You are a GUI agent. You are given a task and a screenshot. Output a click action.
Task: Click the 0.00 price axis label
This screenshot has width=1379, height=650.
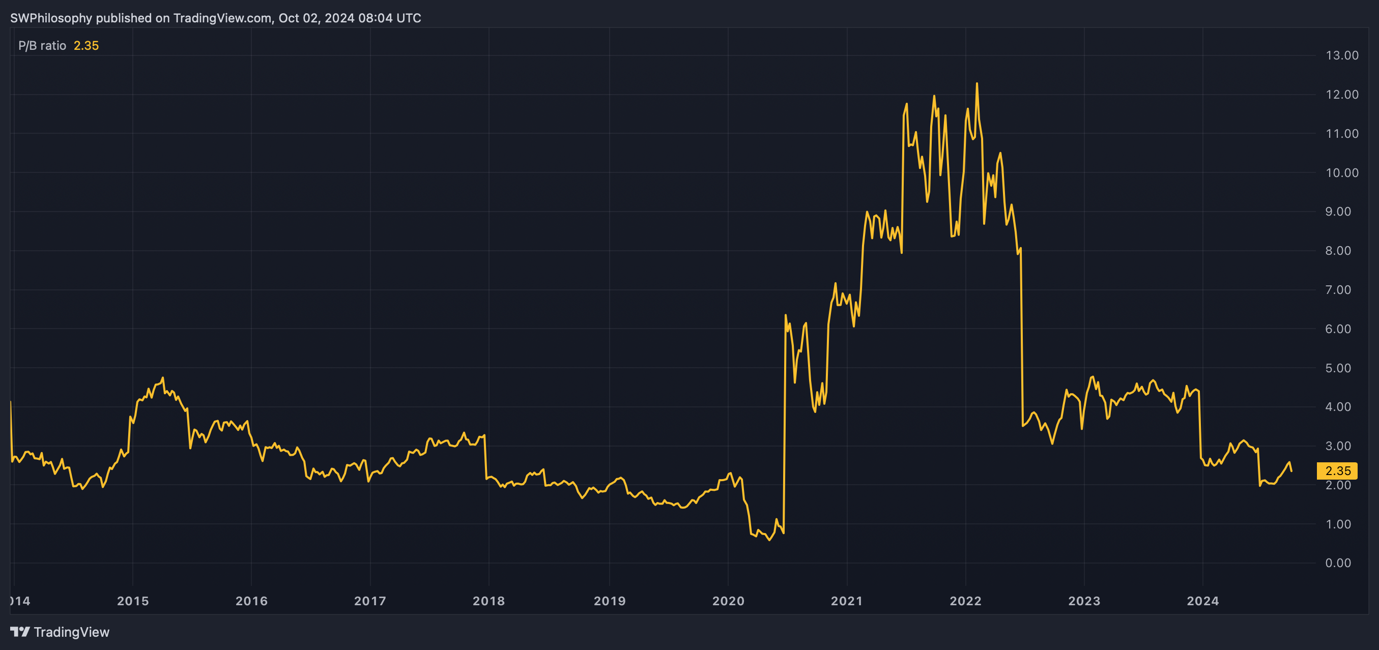[1338, 563]
